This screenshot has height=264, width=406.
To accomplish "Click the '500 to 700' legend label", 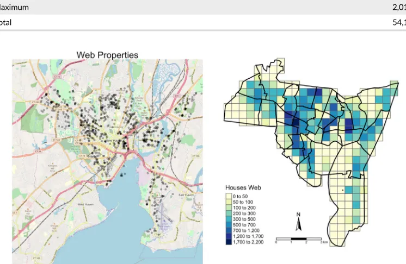I will click(x=244, y=225).
